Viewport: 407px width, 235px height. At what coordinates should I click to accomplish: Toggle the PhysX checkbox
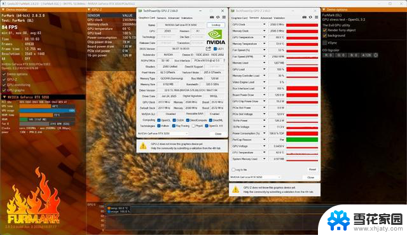[193, 126]
